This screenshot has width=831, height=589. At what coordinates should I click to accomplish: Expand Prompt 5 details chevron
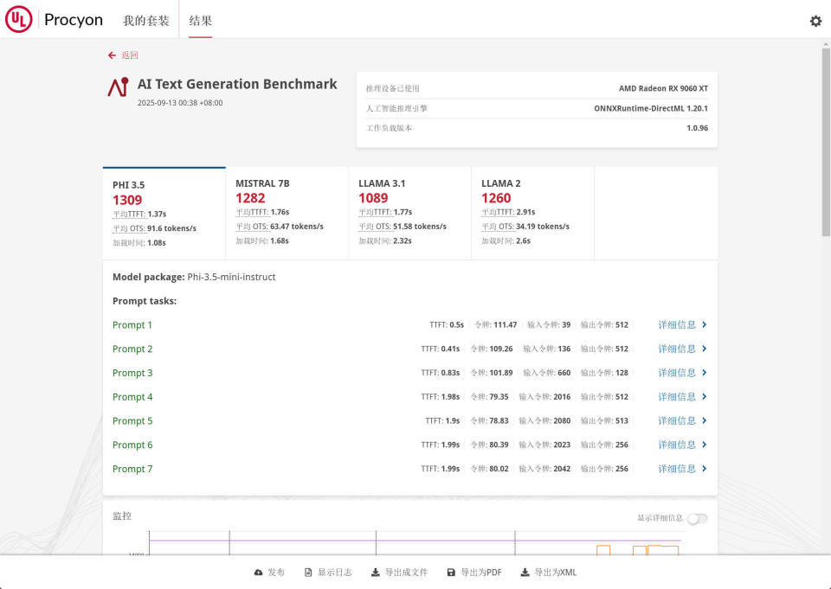click(704, 420)
